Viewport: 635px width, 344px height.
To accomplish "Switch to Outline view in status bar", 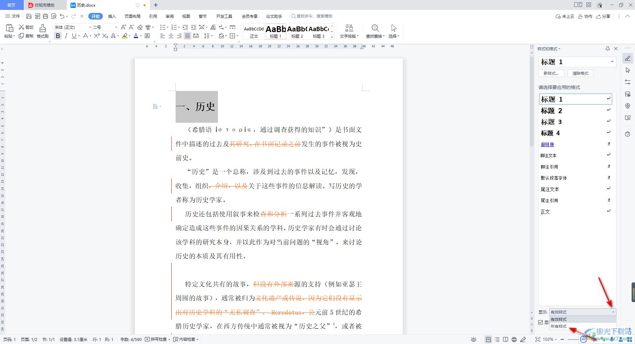I will click(497, 339).
